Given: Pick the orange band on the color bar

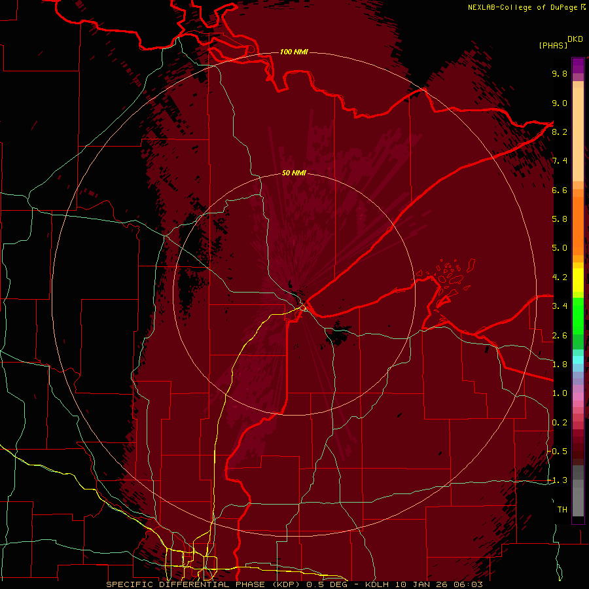Looking at the screenshot, I should [x=578, y=226].
